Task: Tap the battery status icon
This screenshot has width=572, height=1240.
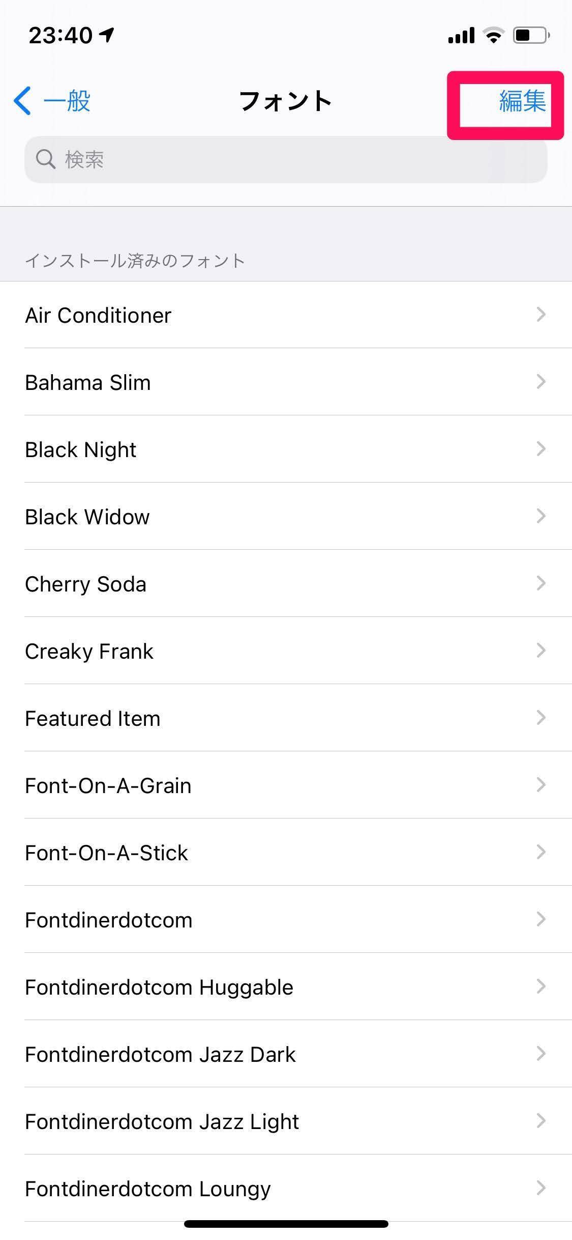Action: pos(531,35)
